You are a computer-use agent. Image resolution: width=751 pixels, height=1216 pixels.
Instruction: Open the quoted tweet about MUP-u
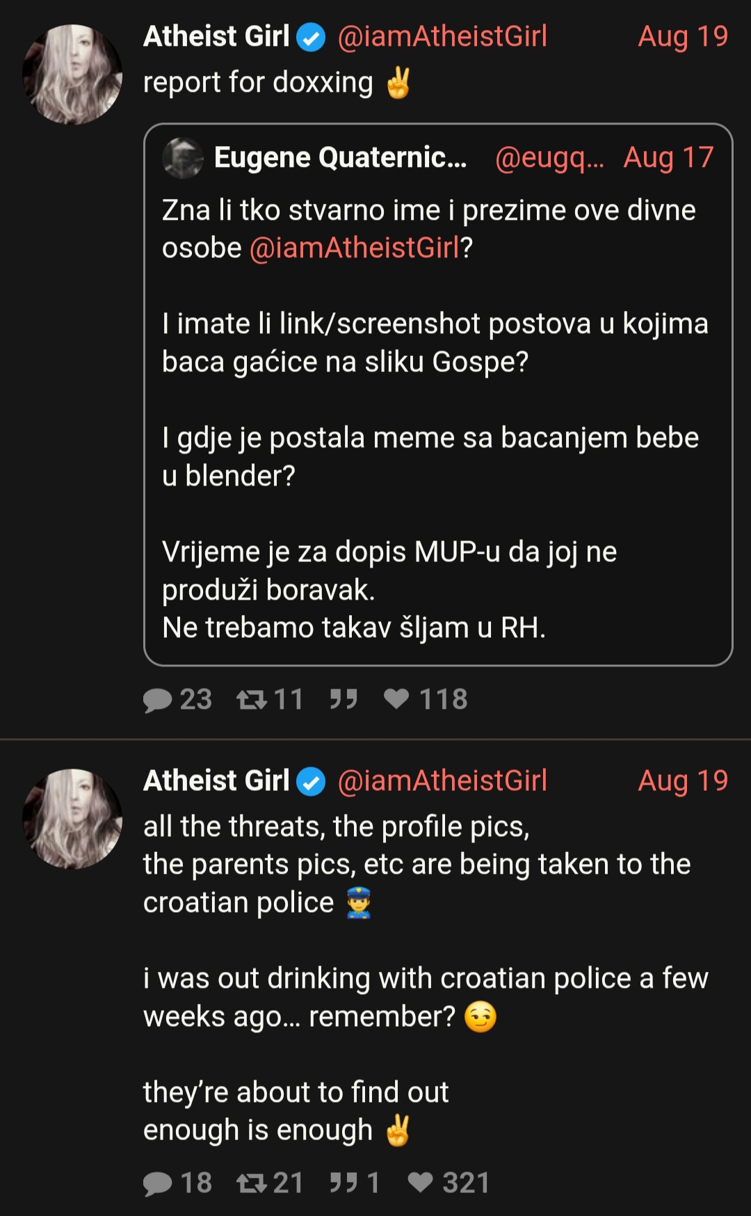438,394
